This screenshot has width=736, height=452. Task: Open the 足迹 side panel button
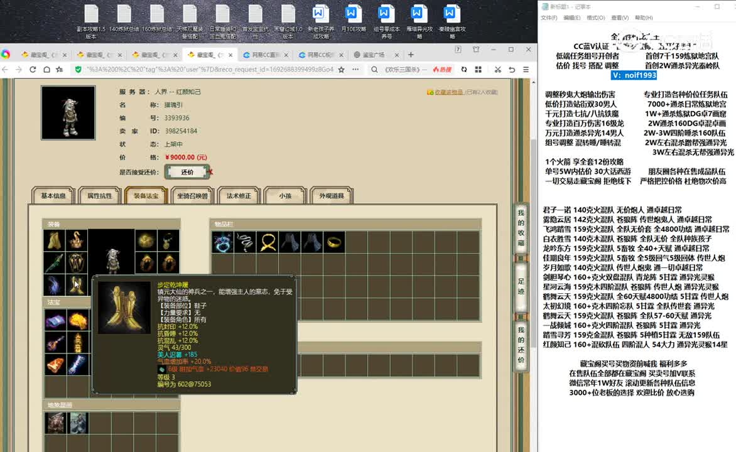pos(521,286)
